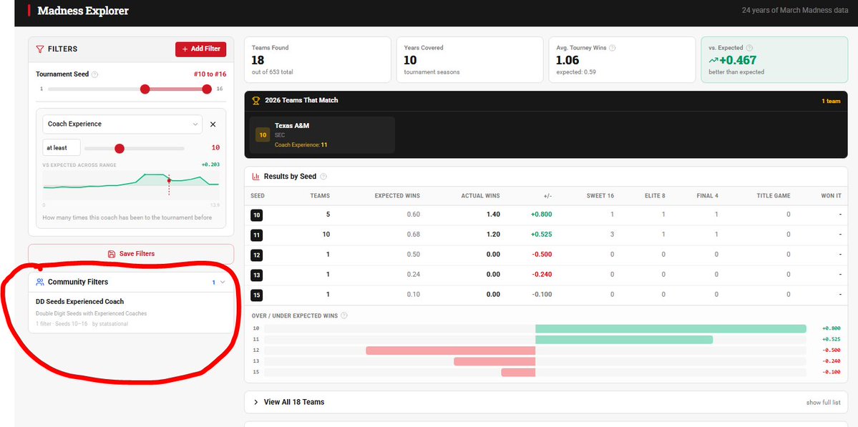This screenshot has height=427, width=858.
Task: Click seed 10 badge in results table
Action: (x=257, y=215)
